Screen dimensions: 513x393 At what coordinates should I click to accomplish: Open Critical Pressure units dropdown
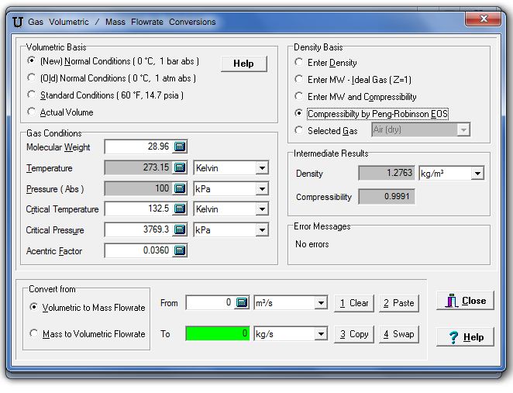point(262,230)
